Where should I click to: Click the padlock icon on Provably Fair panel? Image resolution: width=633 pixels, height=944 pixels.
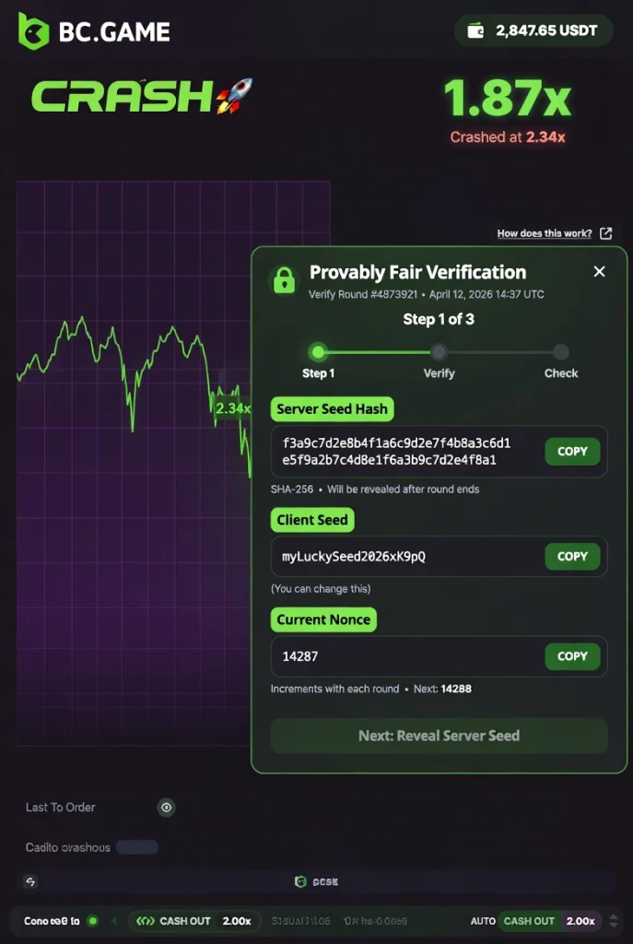pyautogui.click(x=284, y=280)
